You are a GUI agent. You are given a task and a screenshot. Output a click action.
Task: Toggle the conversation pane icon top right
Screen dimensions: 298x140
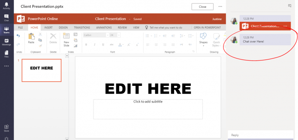[289, 6]
